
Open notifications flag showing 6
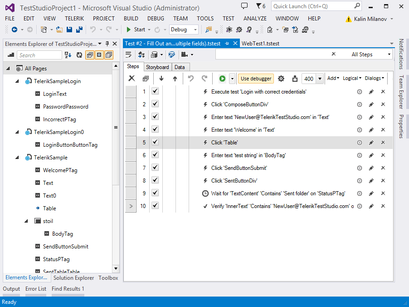pyautogui.click(x=261, y=6)
